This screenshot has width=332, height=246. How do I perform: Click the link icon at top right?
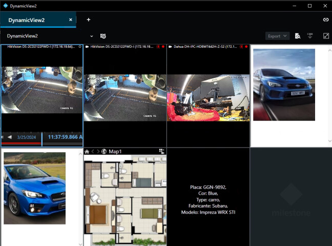(325, 20)
